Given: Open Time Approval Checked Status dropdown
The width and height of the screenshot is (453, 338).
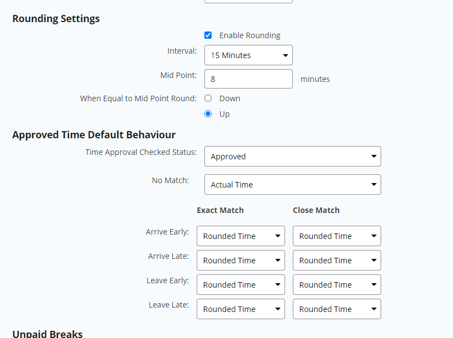Looking at the screenshot, I should pyautogui.click(x=293, y=156).
